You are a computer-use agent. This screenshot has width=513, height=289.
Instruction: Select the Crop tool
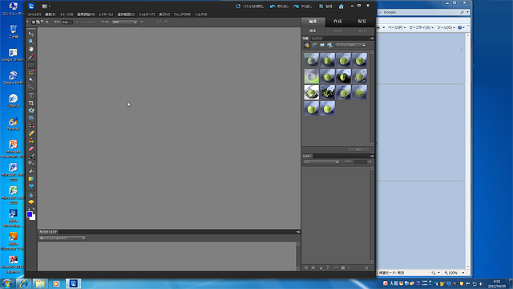point(31,103)
